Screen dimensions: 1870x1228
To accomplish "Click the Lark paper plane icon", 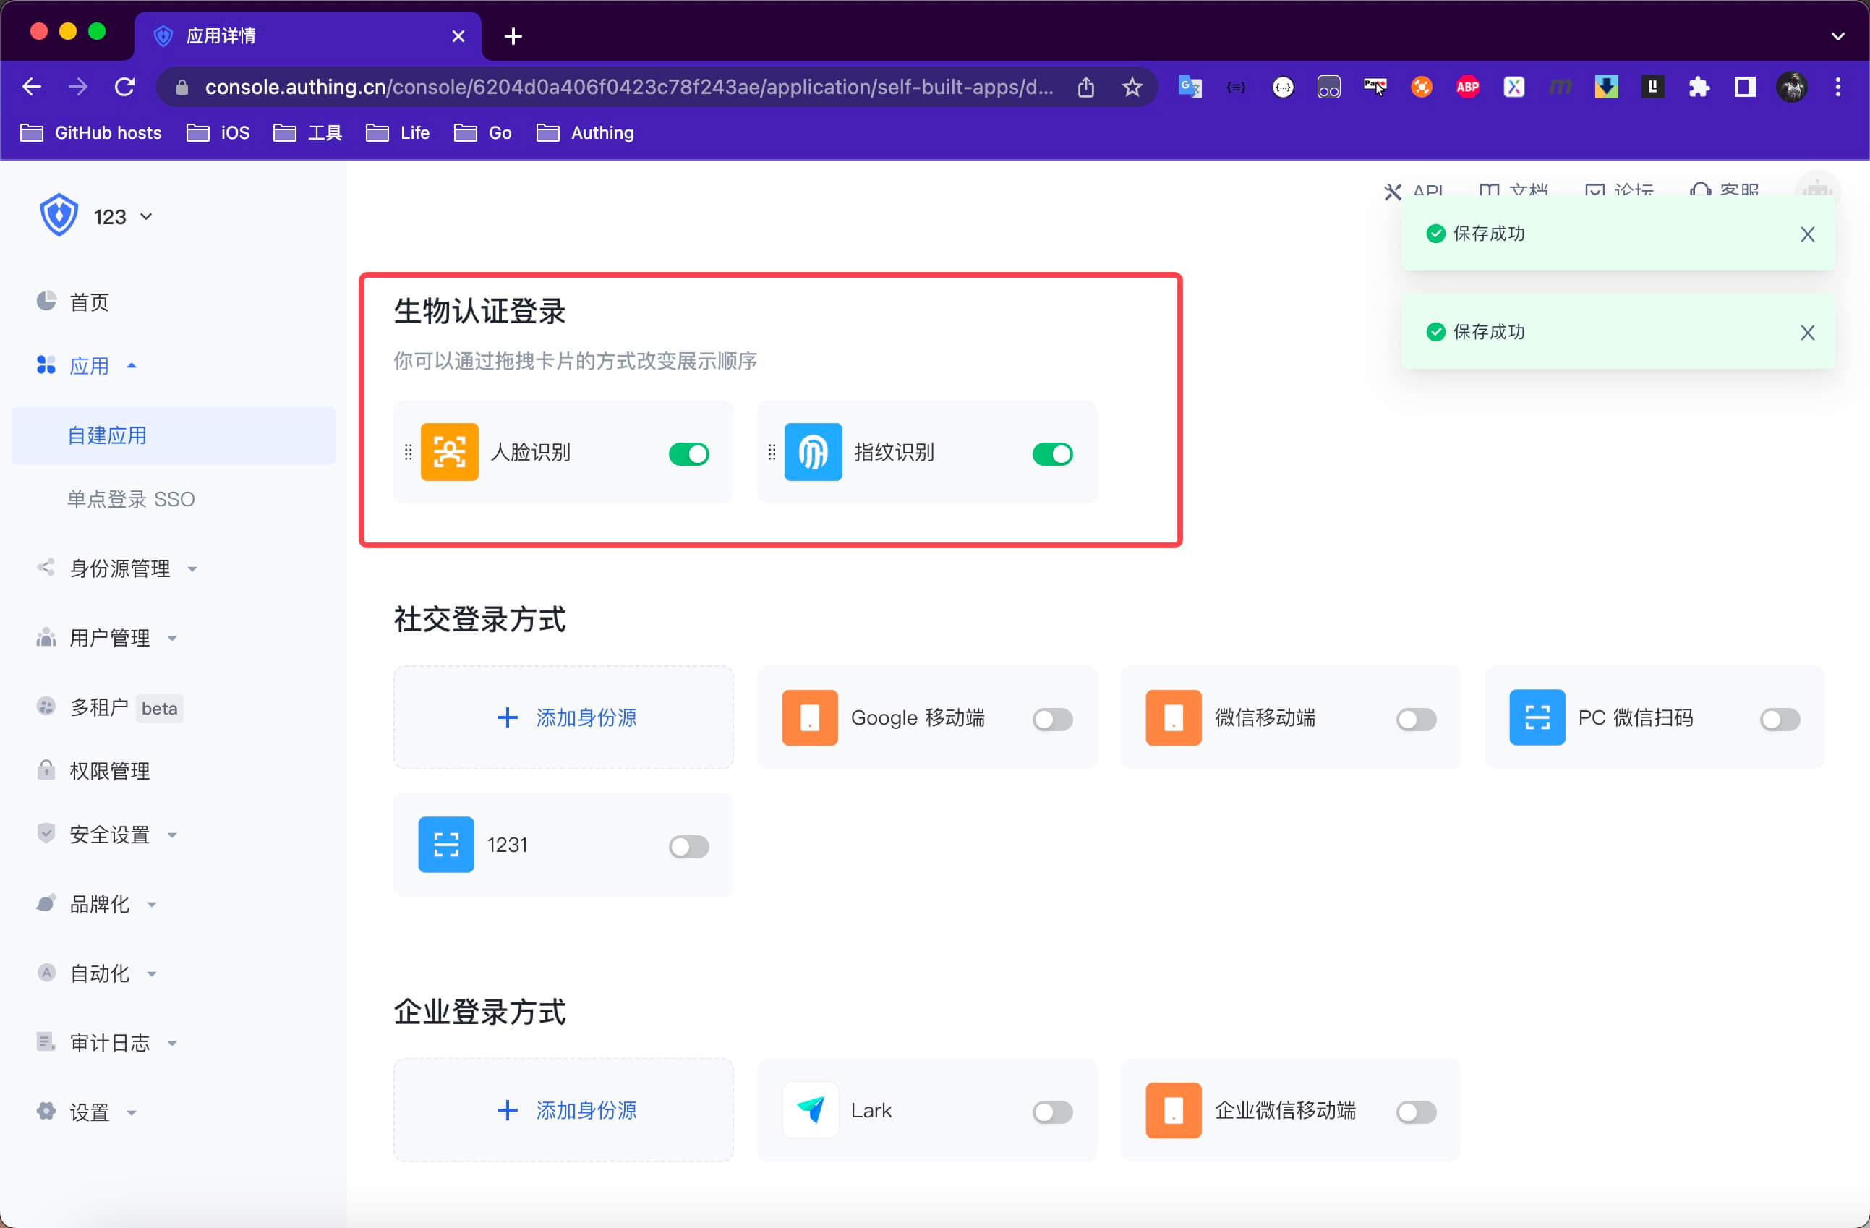I will (810, 1109).
